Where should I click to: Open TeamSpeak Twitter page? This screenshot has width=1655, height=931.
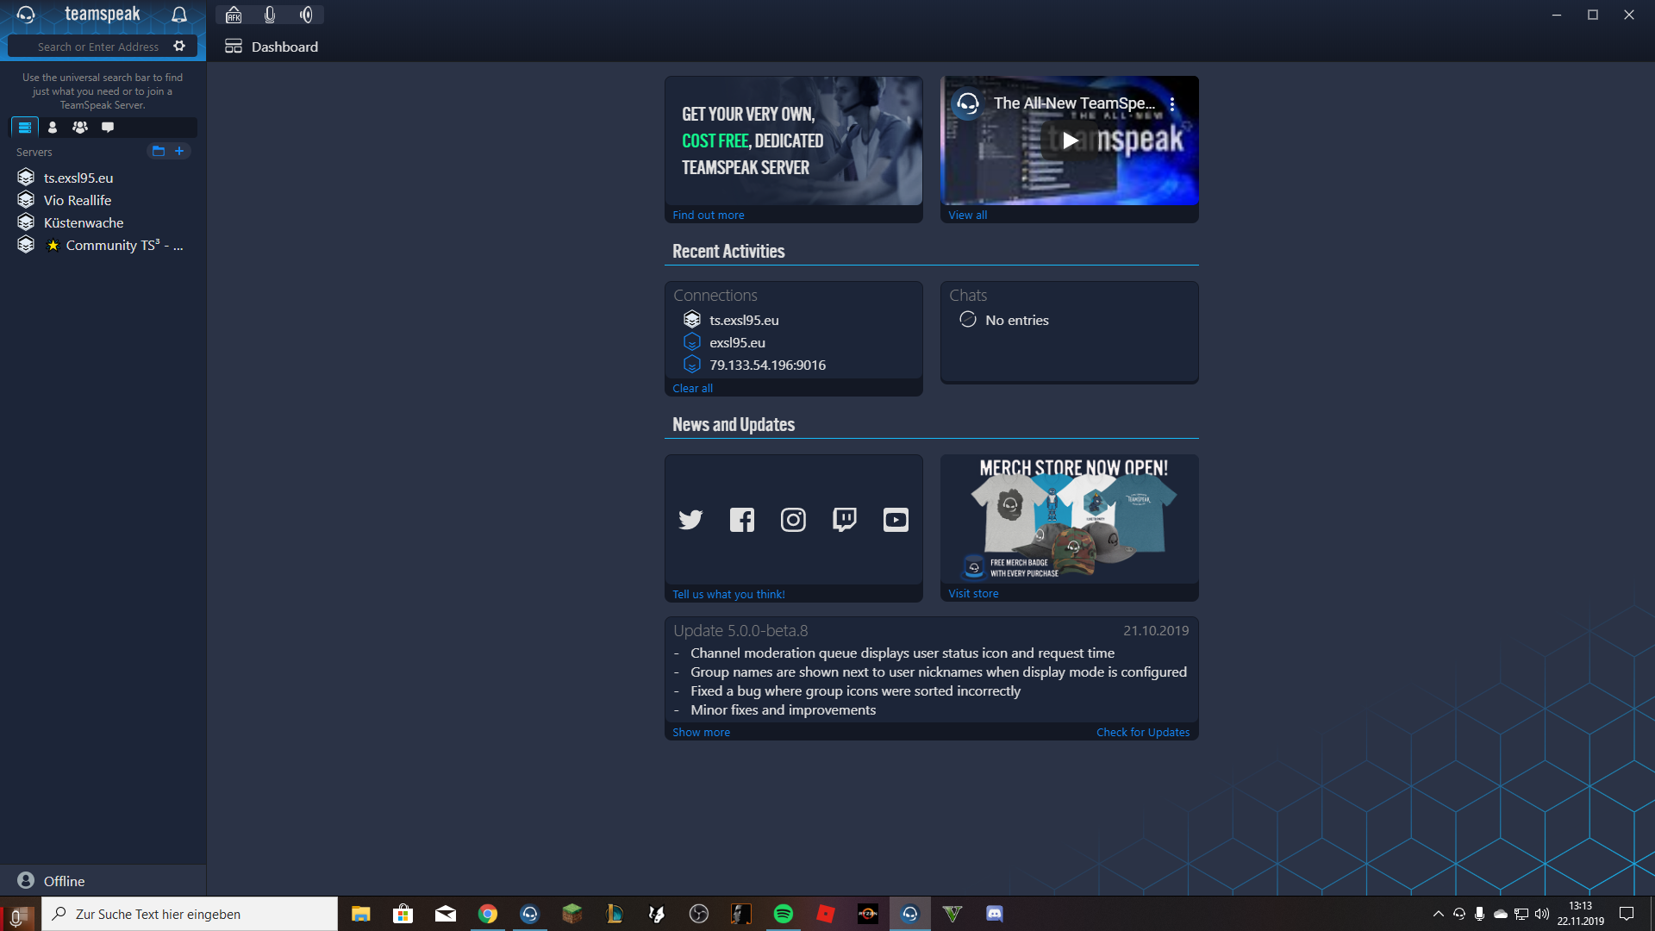690,520
